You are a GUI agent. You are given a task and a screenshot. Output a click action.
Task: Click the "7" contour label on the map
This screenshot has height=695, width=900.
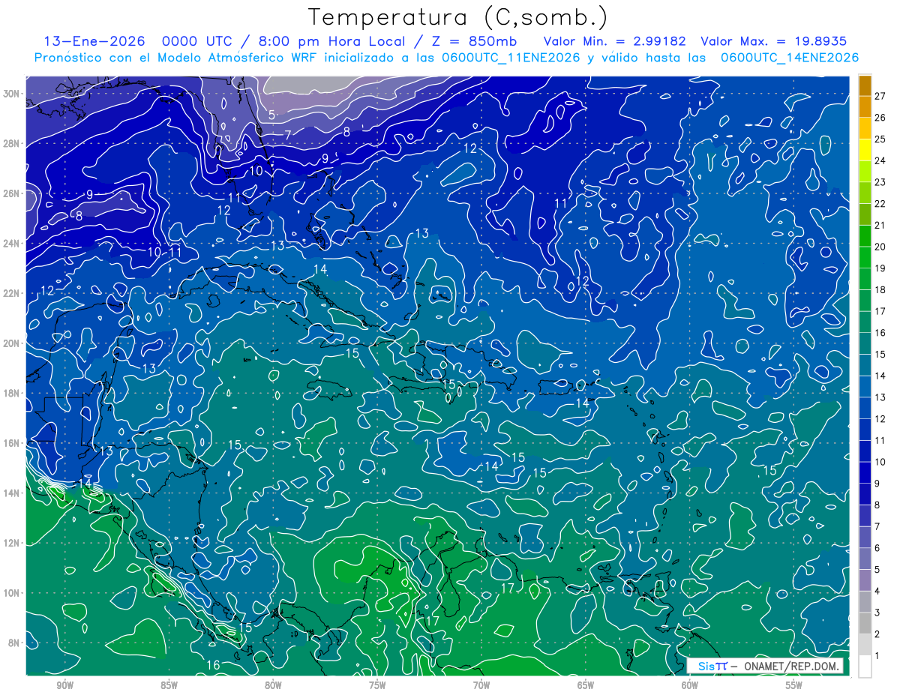288,135
